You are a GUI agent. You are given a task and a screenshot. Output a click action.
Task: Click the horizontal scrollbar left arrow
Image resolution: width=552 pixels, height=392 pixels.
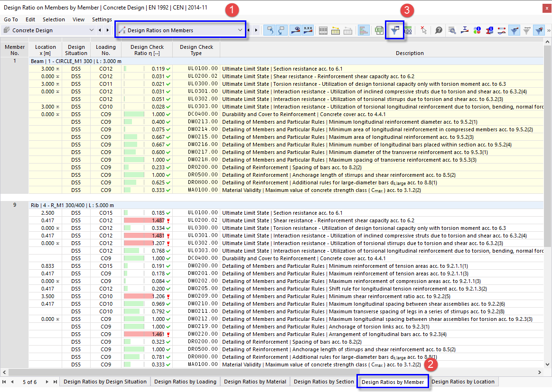click(4, 372)
